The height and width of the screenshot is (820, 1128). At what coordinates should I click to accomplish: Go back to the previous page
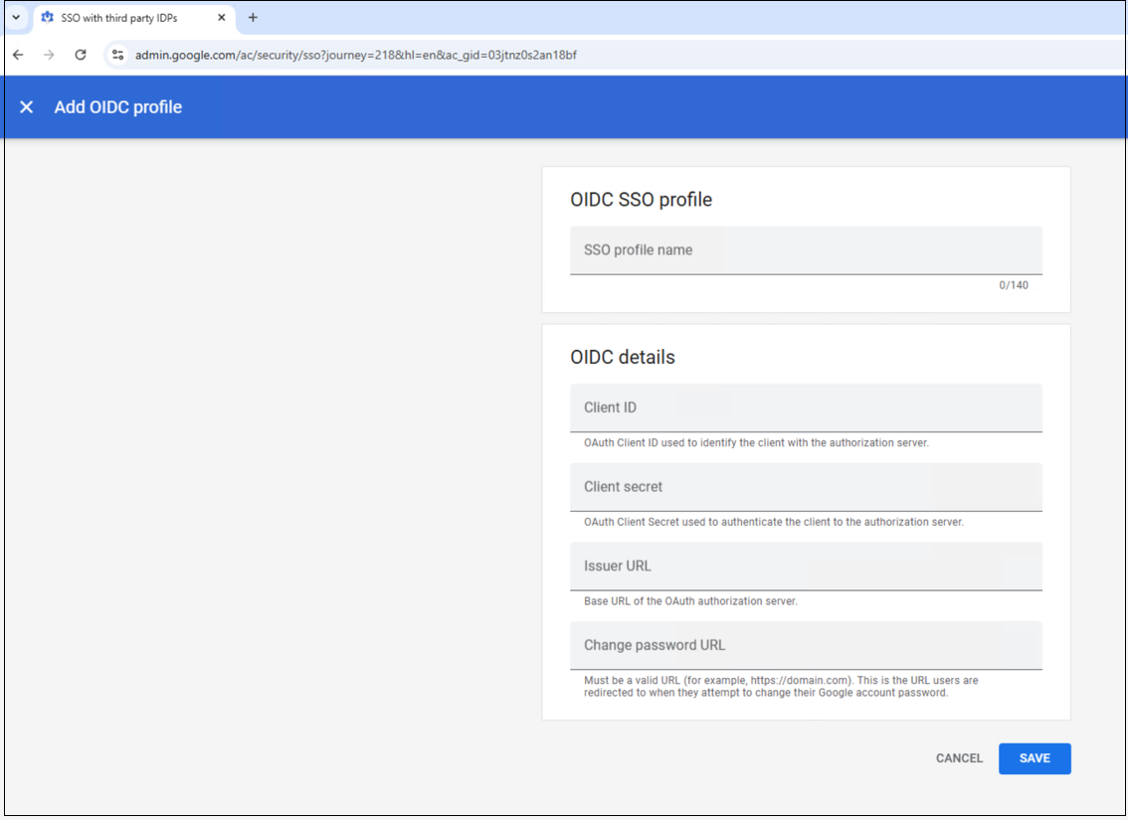(18, 55)
